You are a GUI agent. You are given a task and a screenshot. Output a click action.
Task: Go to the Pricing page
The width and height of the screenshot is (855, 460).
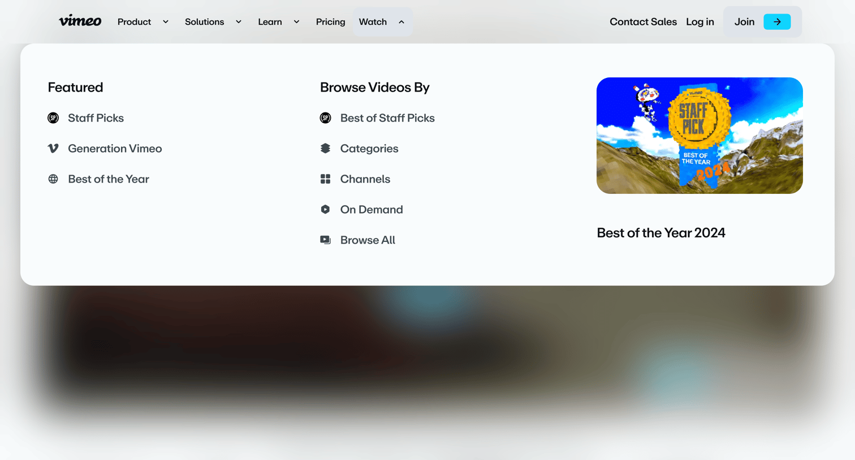(330, 22)
